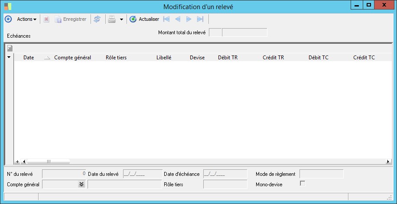
Task: Sort by Compte général column header
Action: pos(73,58)
